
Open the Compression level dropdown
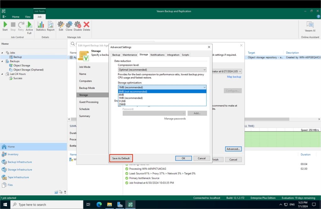[x=162, y=70]
